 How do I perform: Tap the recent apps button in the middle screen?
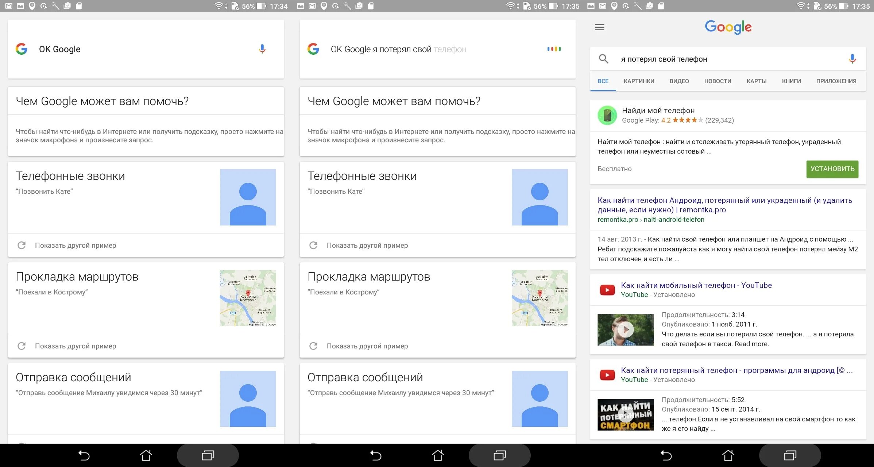[x=500, y=455]
